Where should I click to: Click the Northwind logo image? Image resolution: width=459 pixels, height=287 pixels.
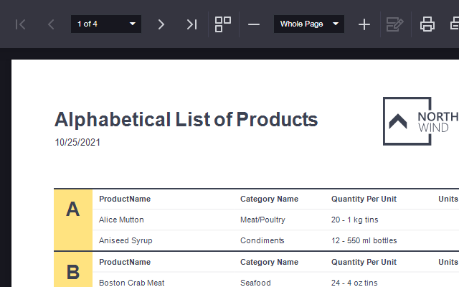coord(420,121)
